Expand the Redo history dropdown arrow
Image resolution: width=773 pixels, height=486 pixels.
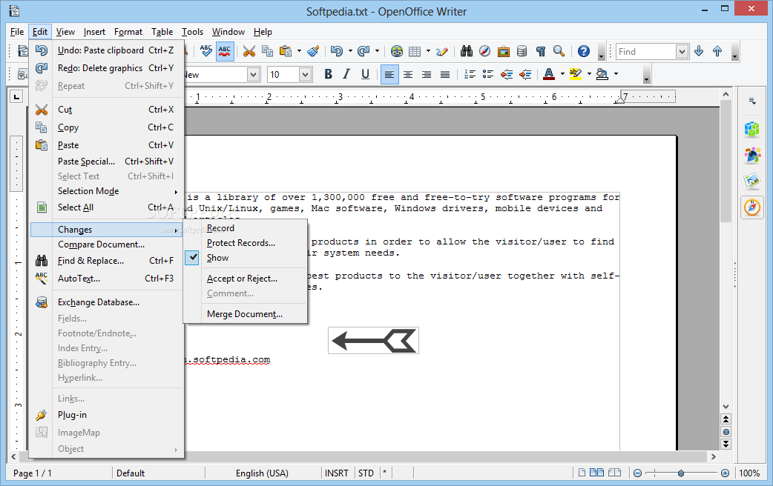[377, 51]
